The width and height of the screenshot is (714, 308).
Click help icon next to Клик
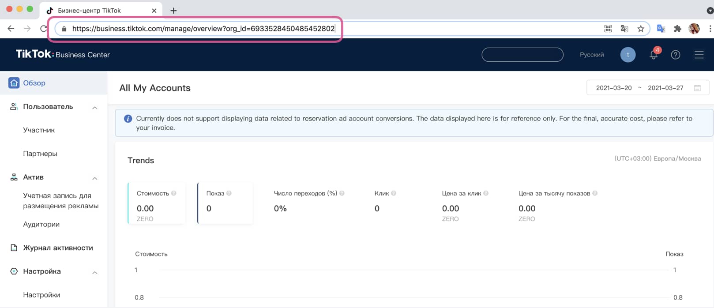point(394,193)
